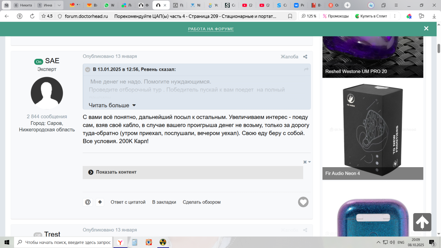Open the quoted post via arrow icon
441x248 pixels.
click(306, 69)
